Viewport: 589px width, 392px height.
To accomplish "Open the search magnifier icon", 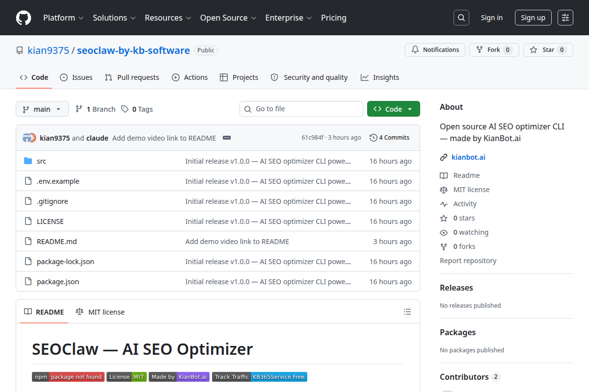I will click(x=461, y=18).
